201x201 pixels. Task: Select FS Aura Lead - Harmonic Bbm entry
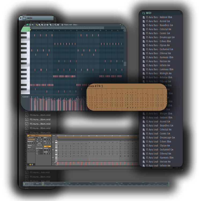point(159,158)
